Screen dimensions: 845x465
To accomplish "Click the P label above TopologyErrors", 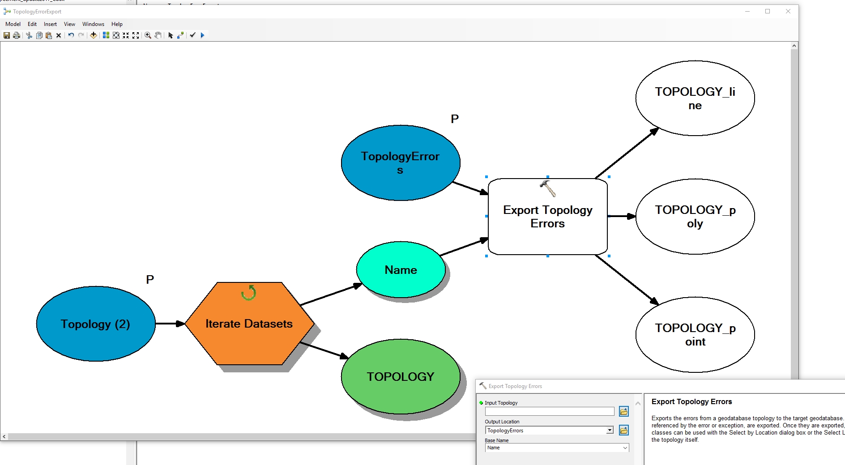I will 455,119.
